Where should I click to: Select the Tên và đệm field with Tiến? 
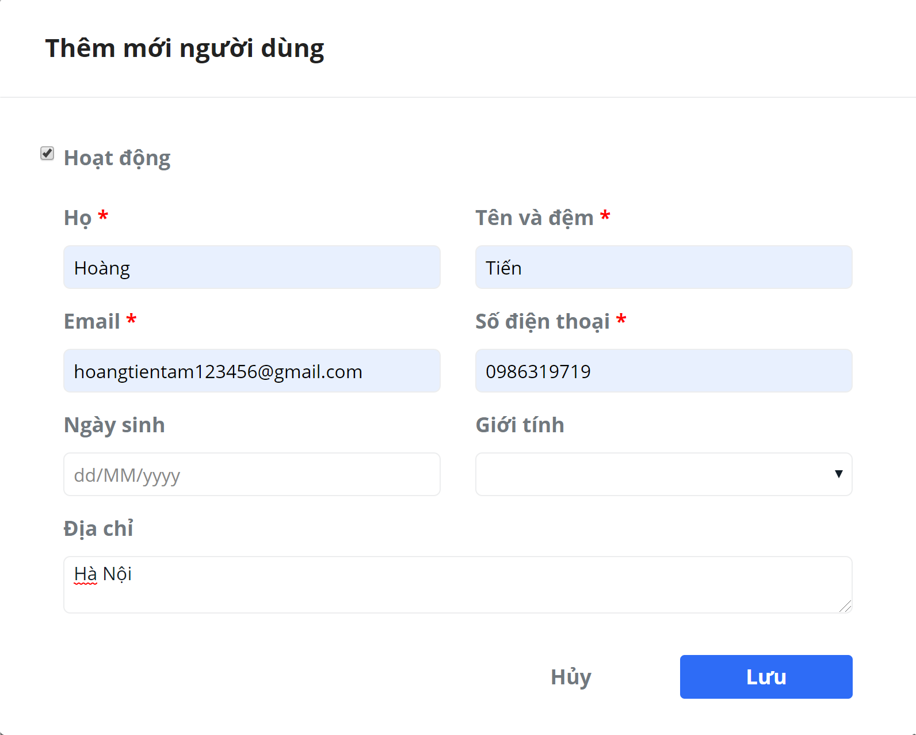[x=663, y=267]
